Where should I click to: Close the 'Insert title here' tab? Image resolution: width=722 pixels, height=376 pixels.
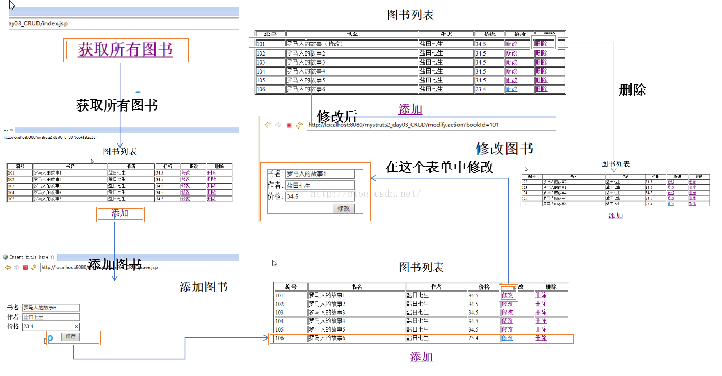[53, 256]
